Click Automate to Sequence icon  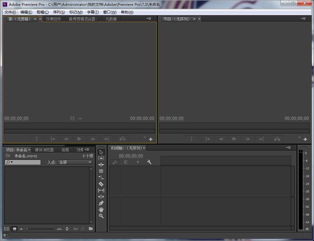click(76, 228)
